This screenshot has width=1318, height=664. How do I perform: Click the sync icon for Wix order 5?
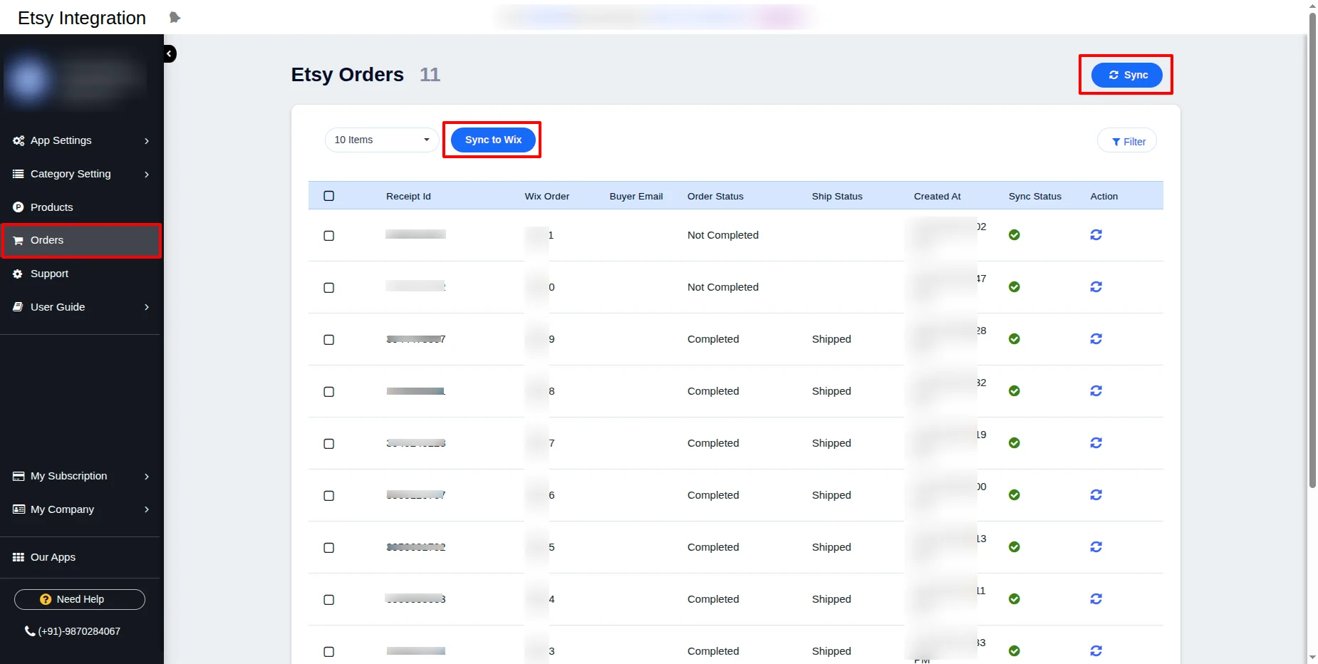coord(1096,547)
